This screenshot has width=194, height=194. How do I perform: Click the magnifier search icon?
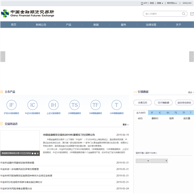pyautogui.click(x=184, y=13)
